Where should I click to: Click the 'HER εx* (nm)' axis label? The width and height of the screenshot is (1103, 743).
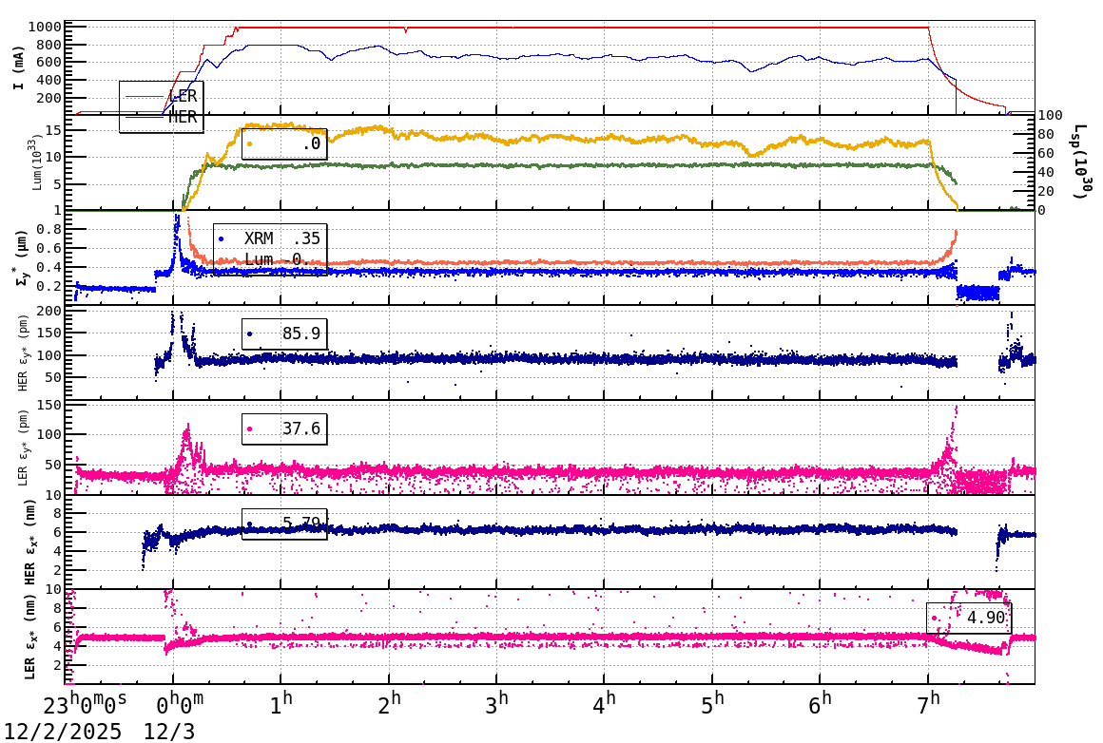pyautogui.click(x=29, y=542)
